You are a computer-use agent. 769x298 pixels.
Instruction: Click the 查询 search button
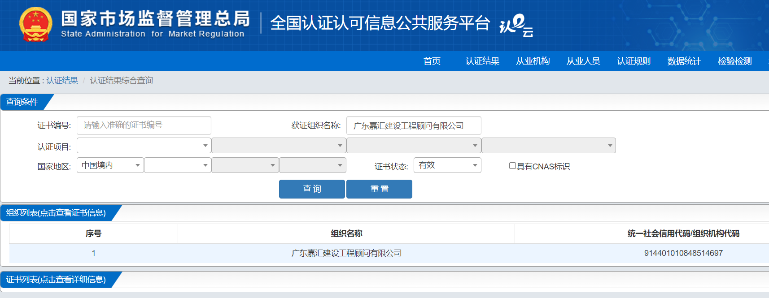coord(312,189)
